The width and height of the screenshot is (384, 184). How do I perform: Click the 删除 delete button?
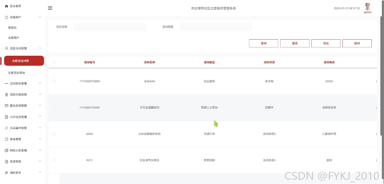click(x=357, y=44)
